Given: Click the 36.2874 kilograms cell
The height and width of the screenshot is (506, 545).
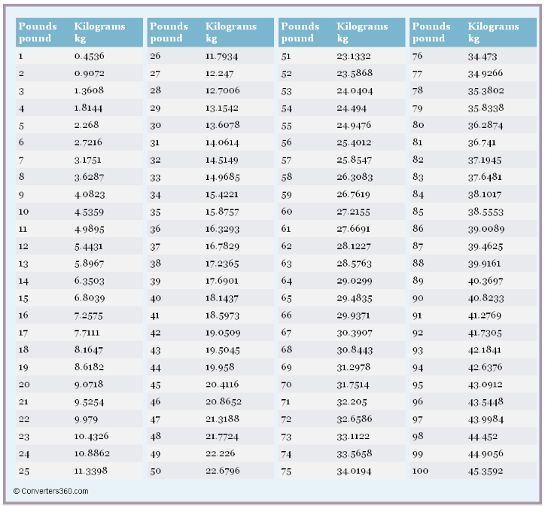Looking at the screenshot, I should click(486, 125).
